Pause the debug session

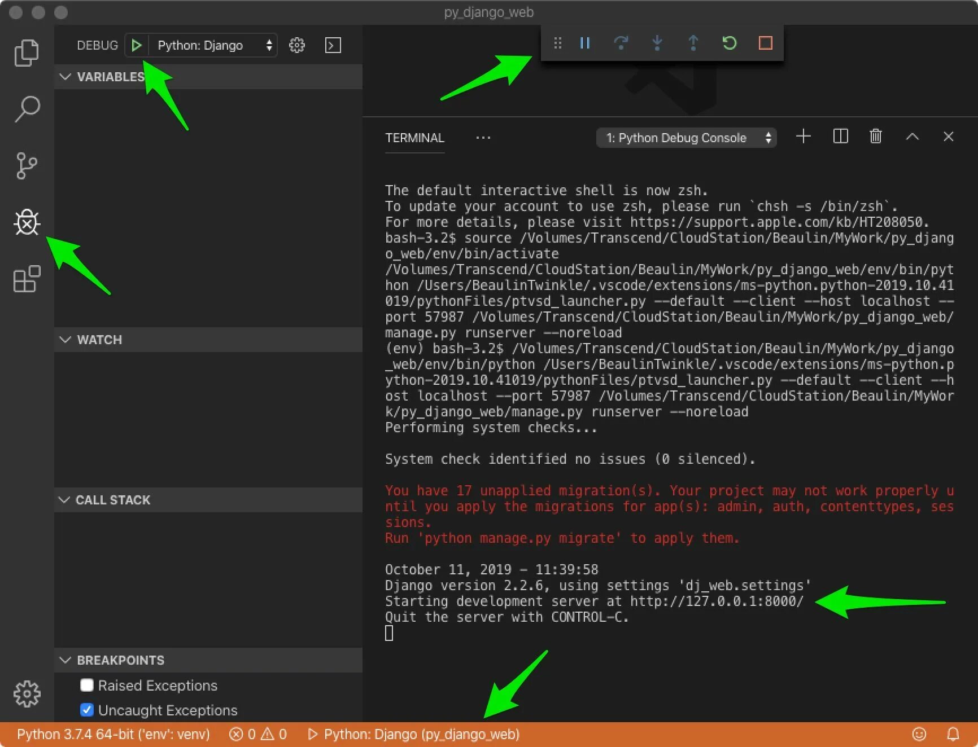point(585,43)
